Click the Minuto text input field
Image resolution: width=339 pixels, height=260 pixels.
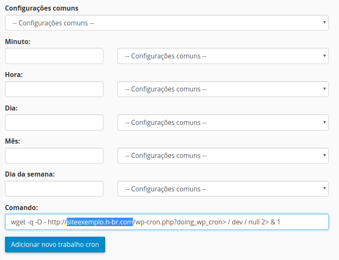pos(54,56)
